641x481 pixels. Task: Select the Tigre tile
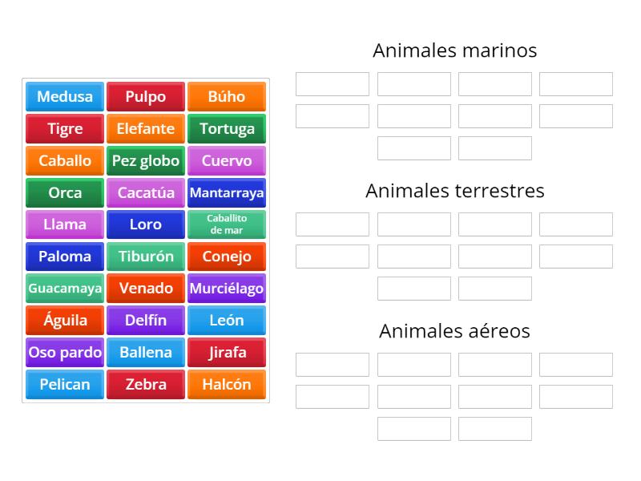[64, 128]
